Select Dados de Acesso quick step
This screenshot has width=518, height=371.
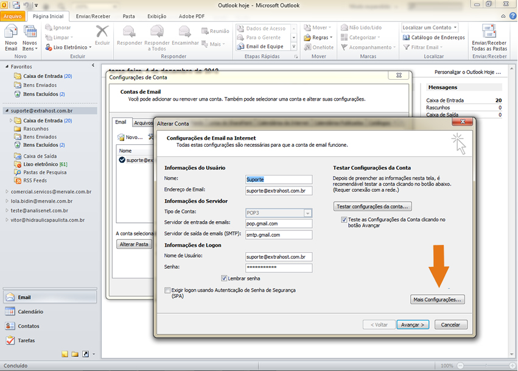point(261,29)
